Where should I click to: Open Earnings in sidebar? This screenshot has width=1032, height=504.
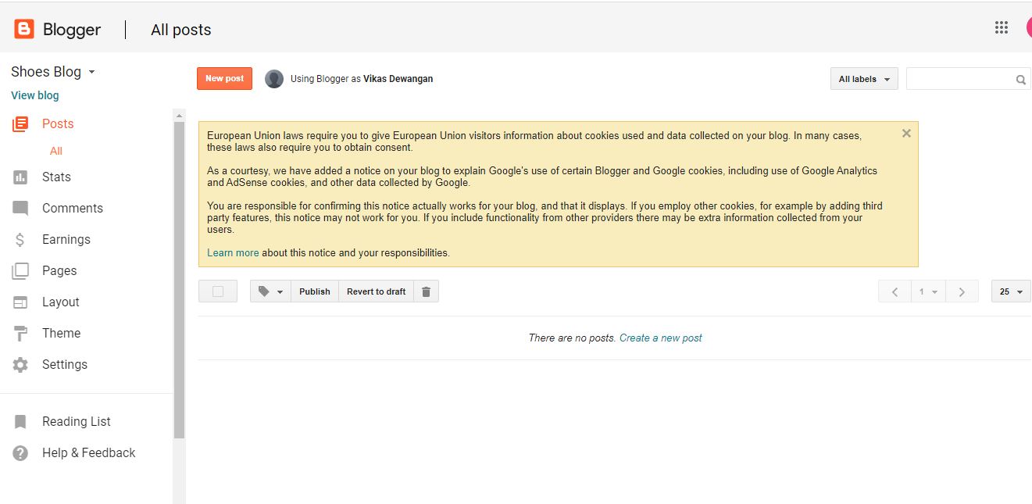66,240
